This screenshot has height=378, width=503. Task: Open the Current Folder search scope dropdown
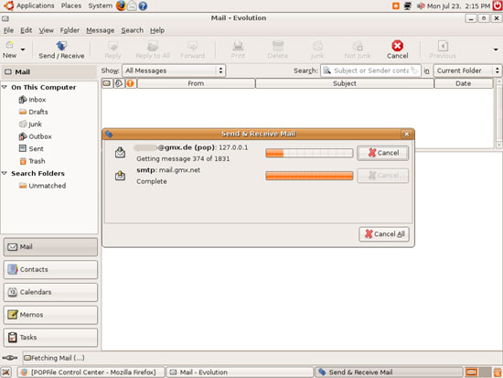[467, 70]
